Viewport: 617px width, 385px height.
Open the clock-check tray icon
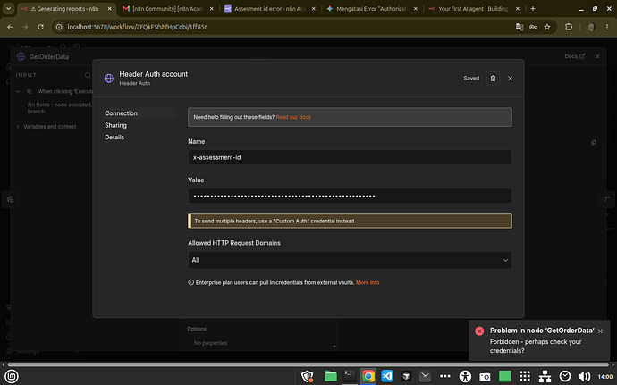pyautogui.click(x=565, y=376)
